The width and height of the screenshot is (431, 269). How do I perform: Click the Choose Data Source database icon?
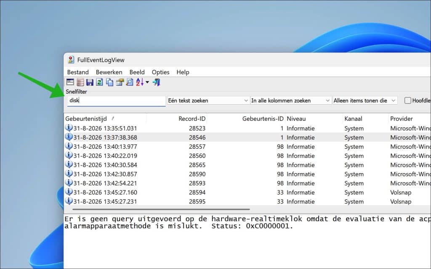click(80, 82)
